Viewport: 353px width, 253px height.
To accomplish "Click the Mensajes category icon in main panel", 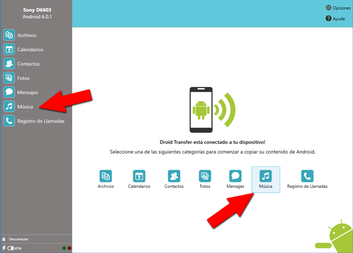I will coord(235,176).
